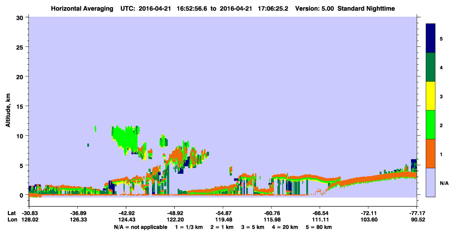Click latitude value '-77.17'
Viewport: 463px width, 237px height.
coord(417,213)
